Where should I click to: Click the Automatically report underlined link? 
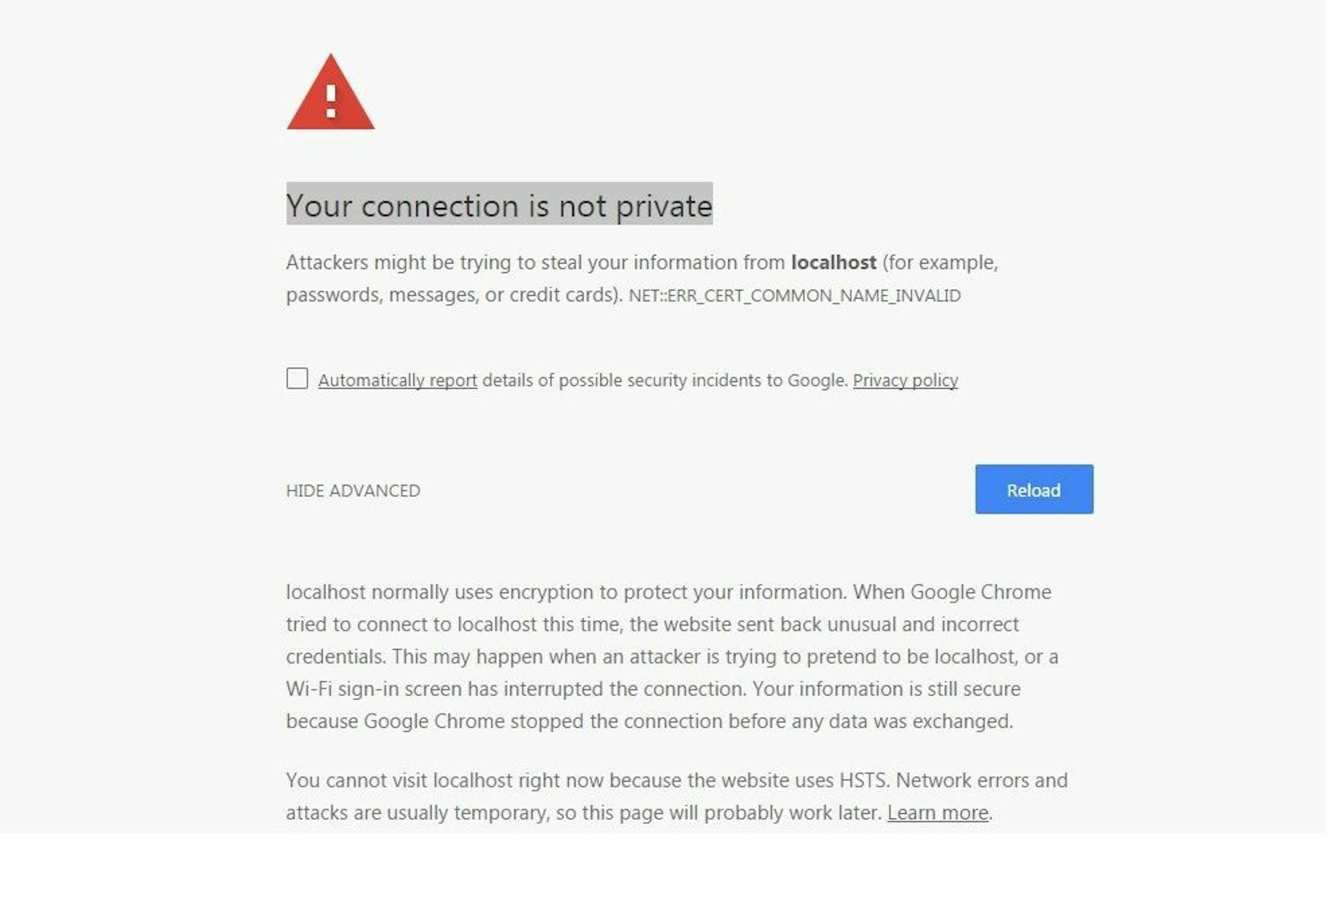(x=397, y=380)
